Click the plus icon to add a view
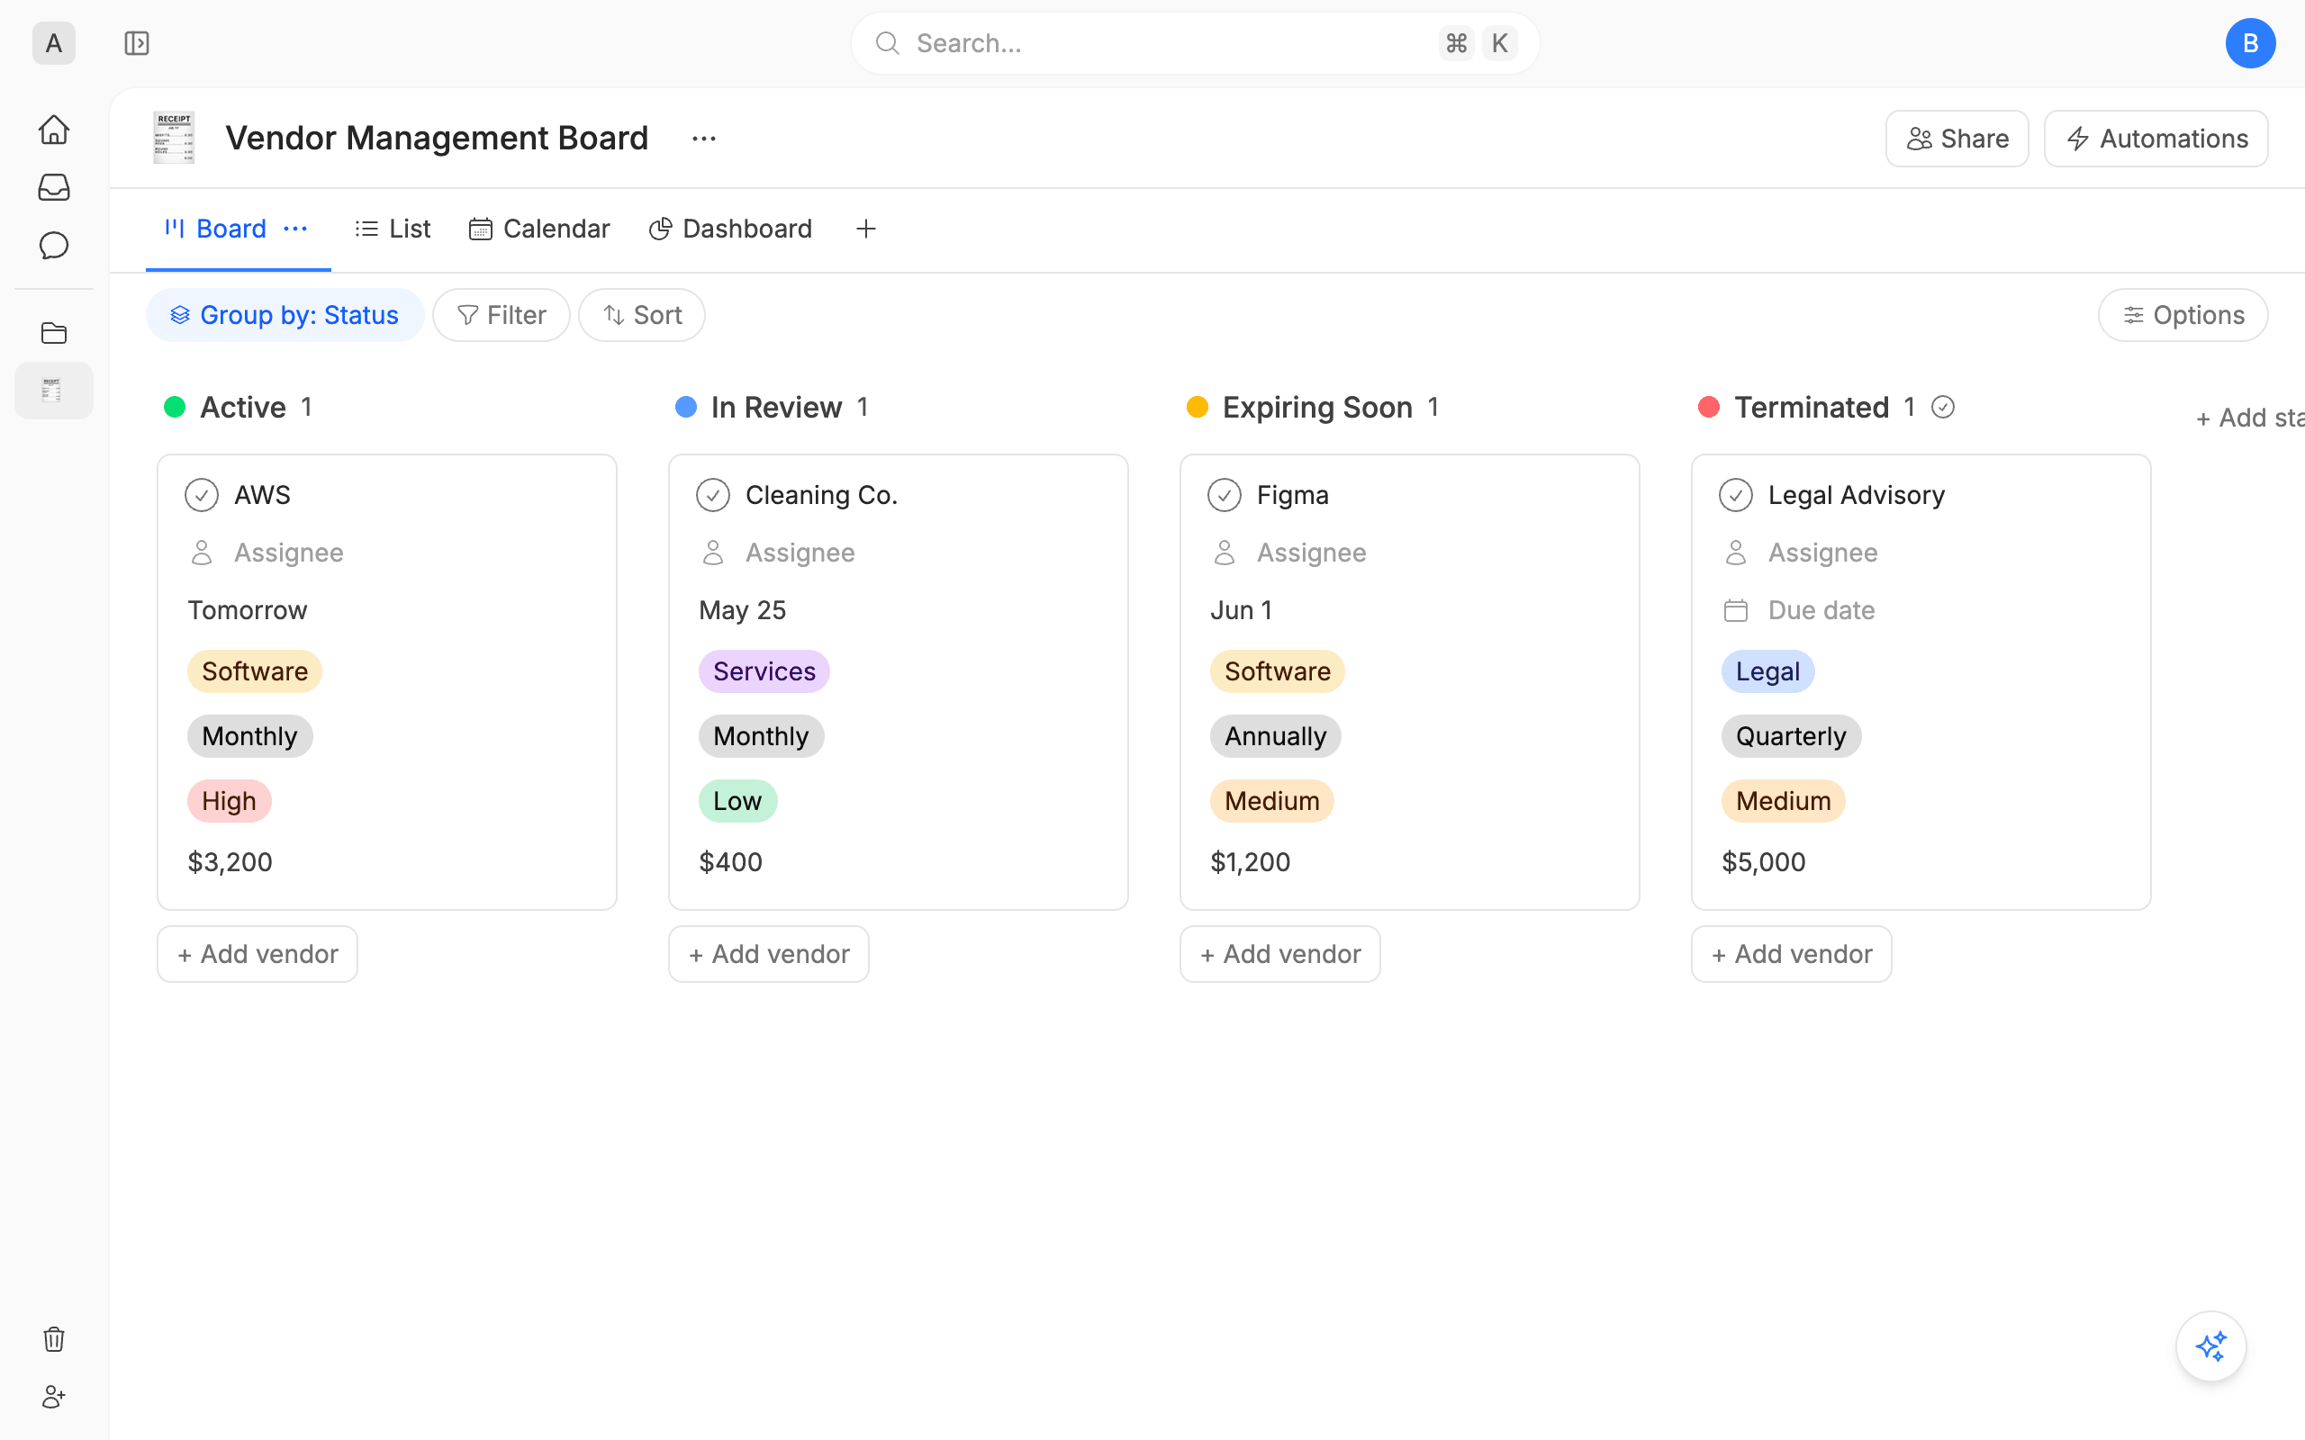This screenshot has height=1440, width=2305. pyautogui.click(x=866, y=229)
